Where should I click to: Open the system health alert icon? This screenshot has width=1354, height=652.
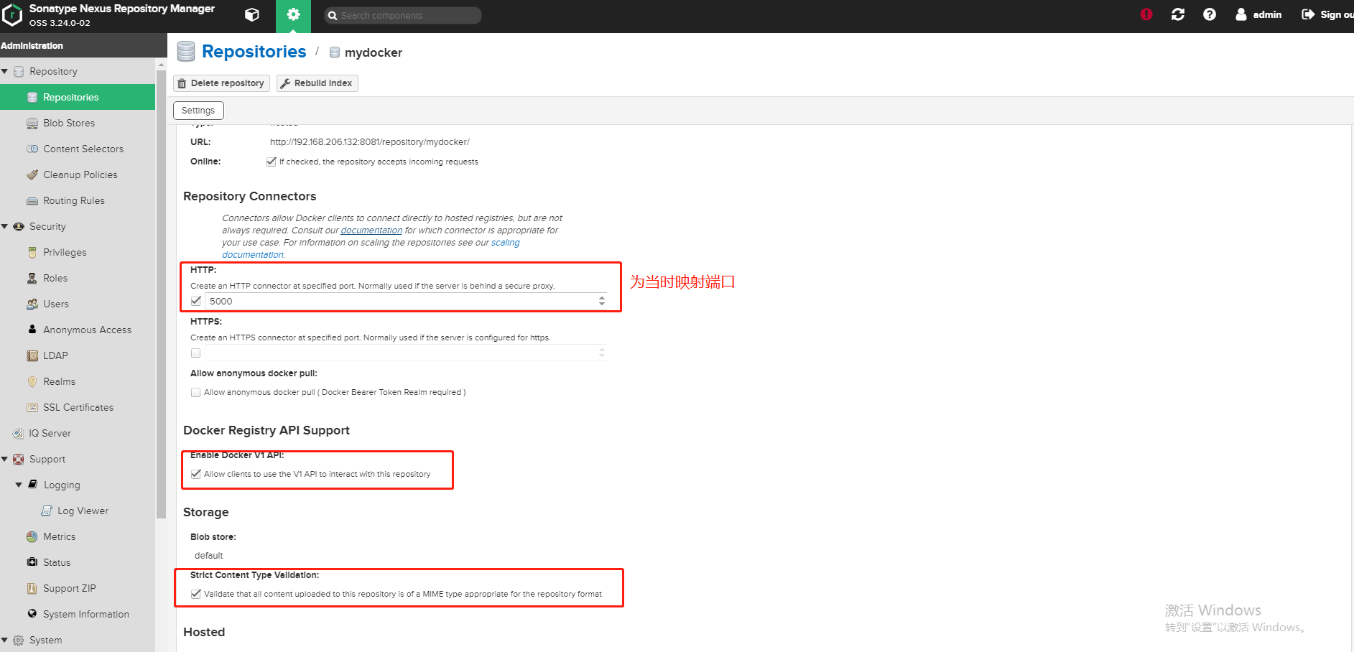(x=1145, y=14)
